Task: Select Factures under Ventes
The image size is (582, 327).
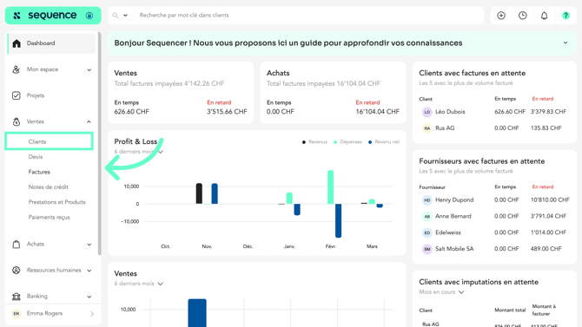Action: click(x=39, y=172)
